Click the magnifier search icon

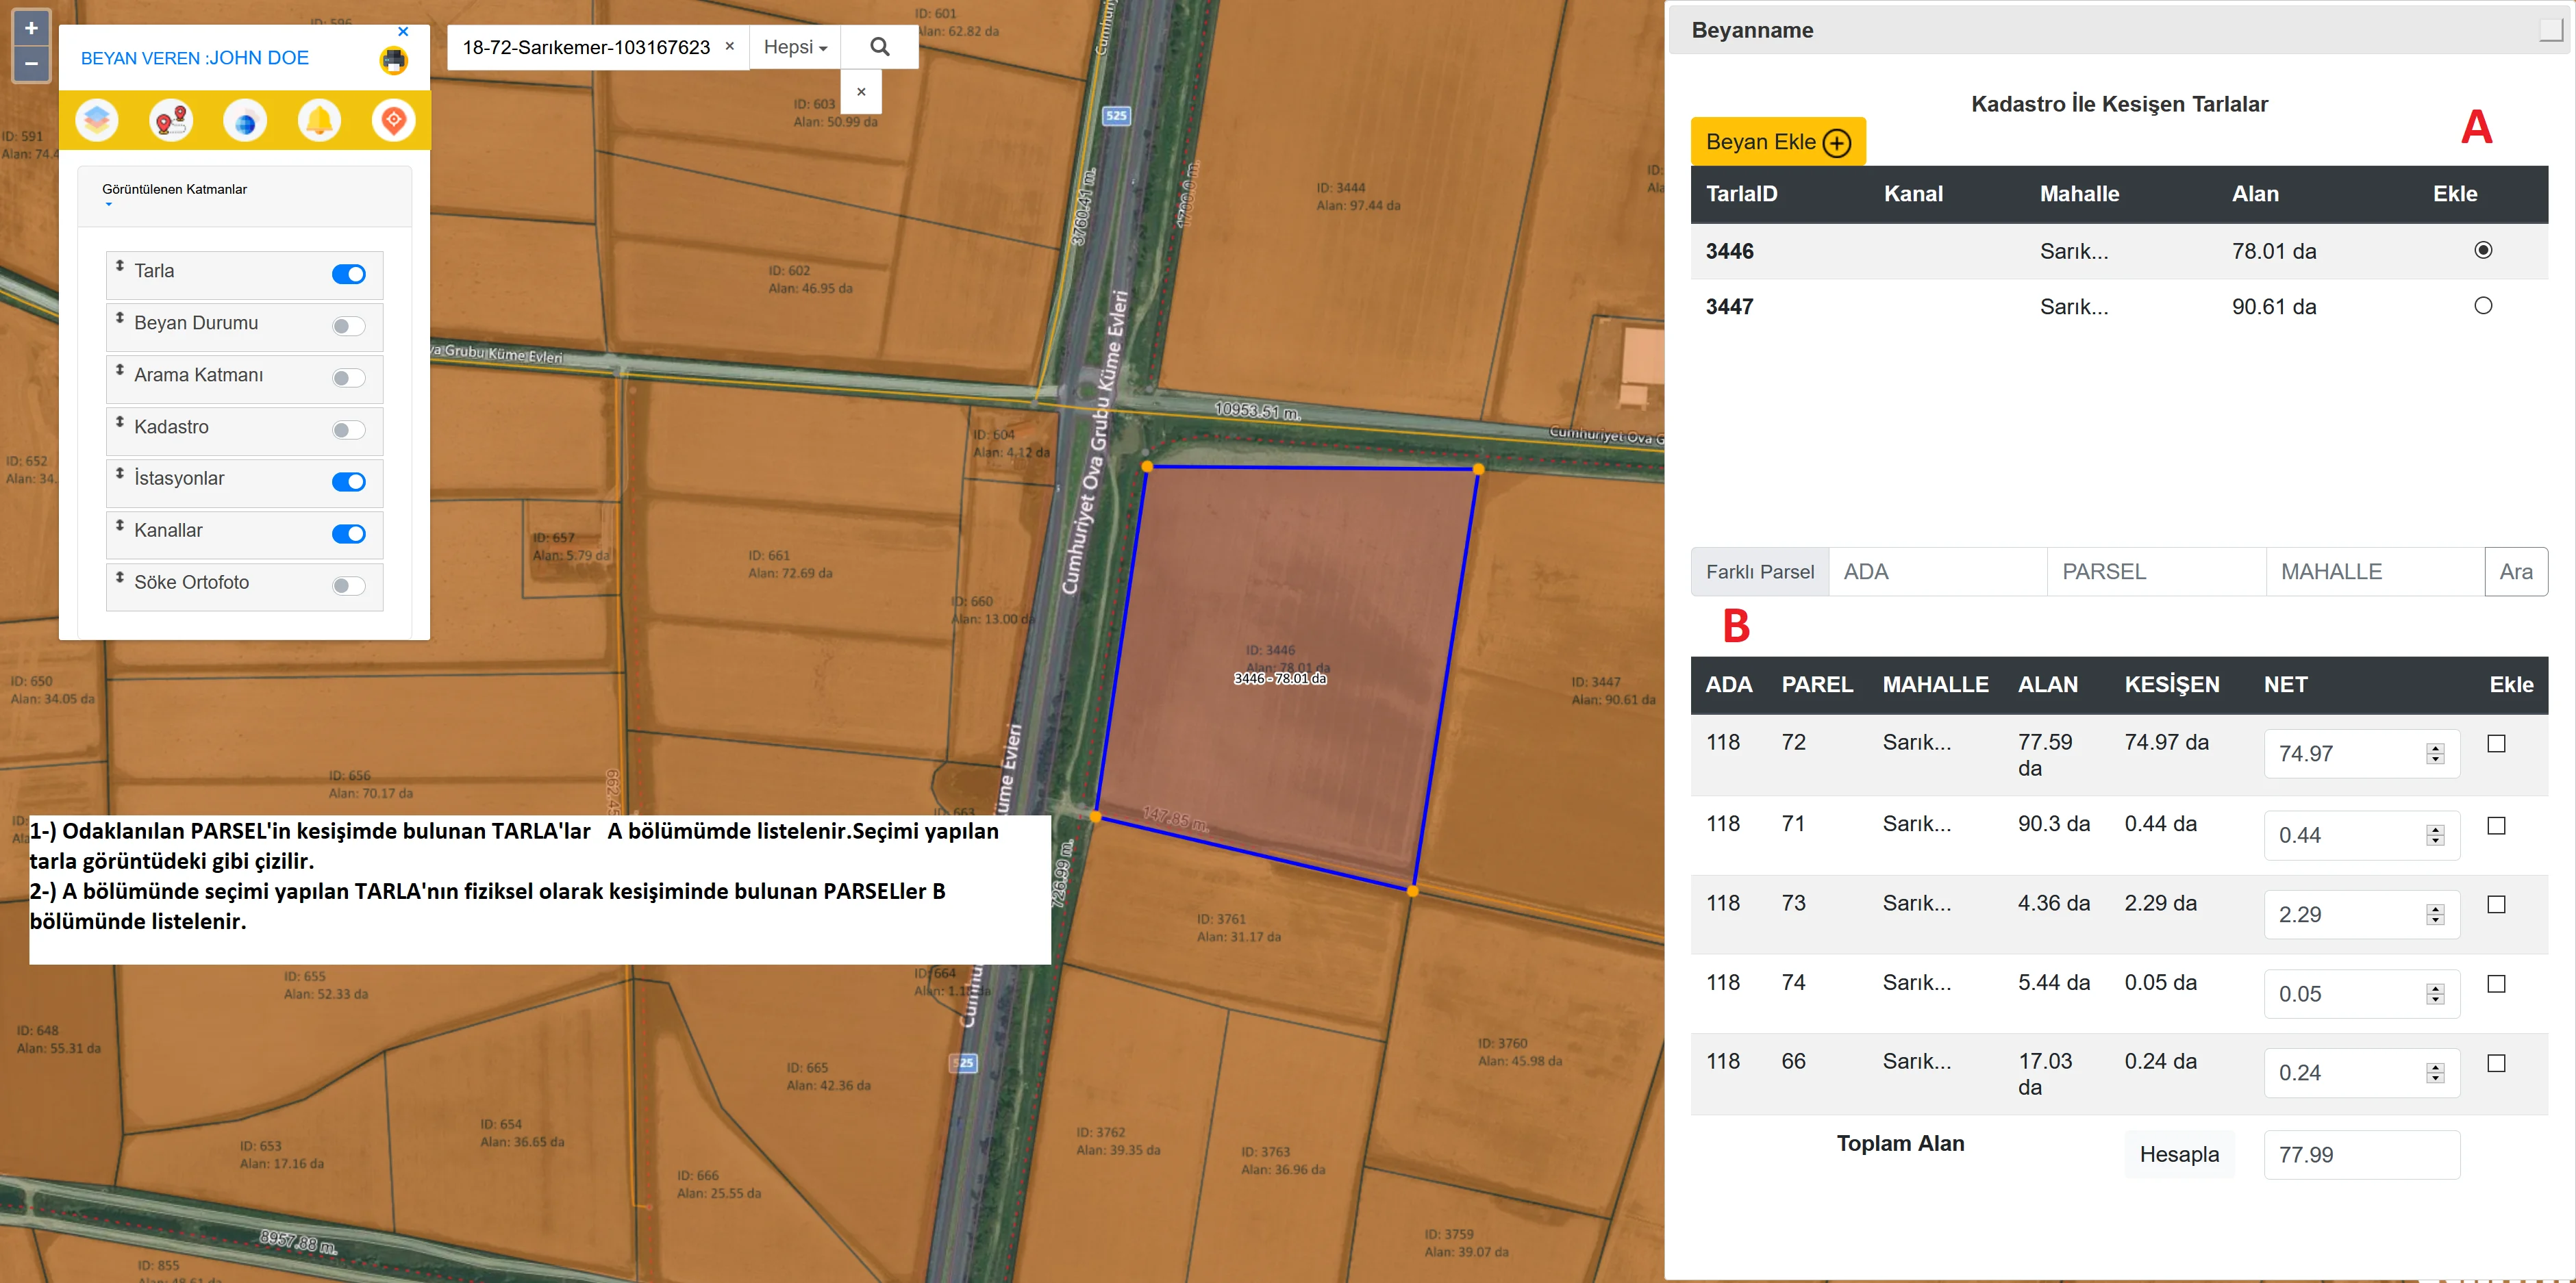[x=879, y=47]
